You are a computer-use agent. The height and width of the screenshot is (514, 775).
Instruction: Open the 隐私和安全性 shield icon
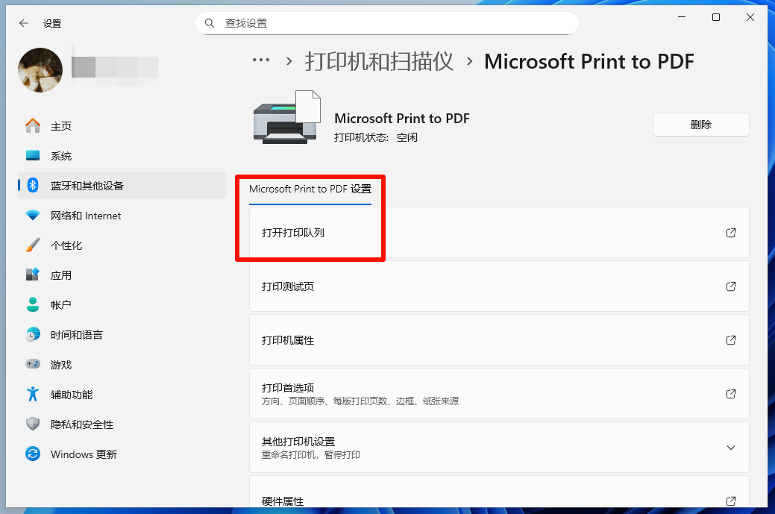point(33,424)
